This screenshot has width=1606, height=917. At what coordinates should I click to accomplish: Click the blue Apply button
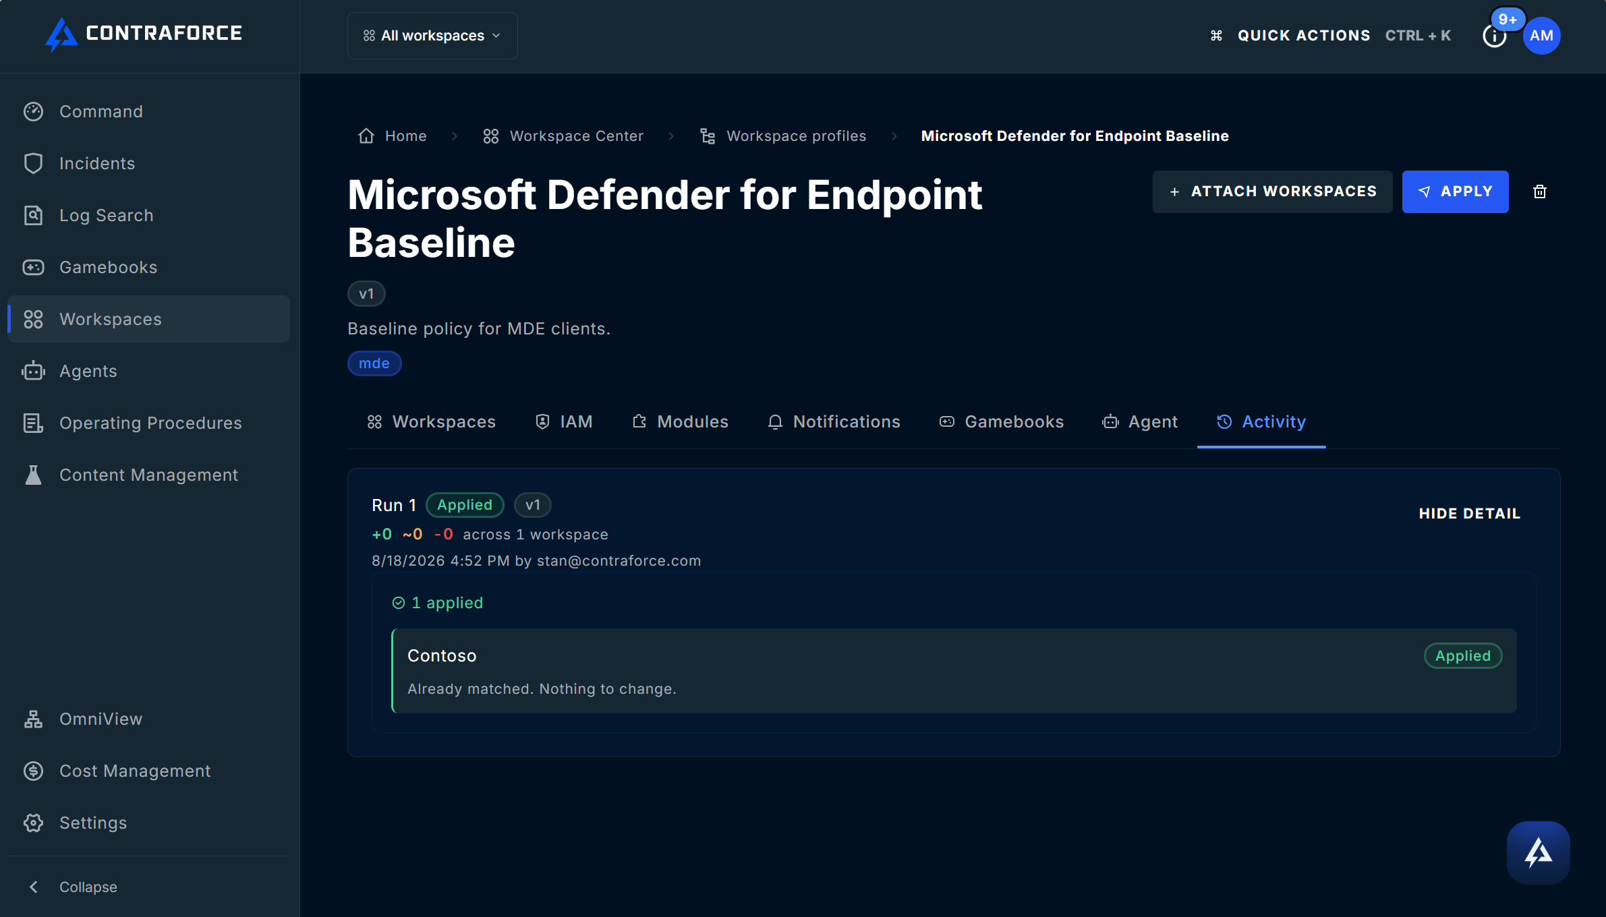(1455, 191)
